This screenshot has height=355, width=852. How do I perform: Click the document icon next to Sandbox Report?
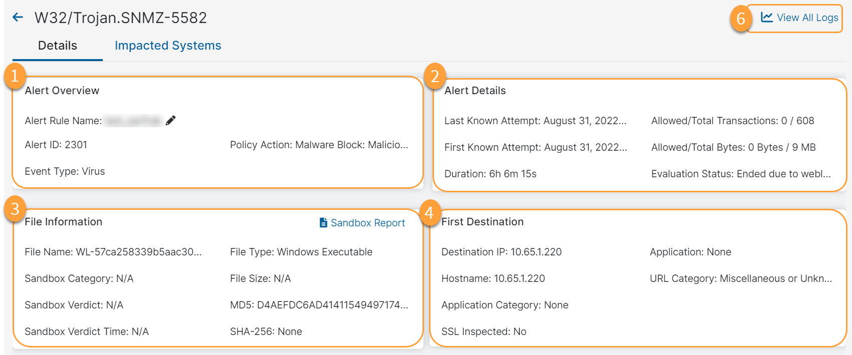323,222
